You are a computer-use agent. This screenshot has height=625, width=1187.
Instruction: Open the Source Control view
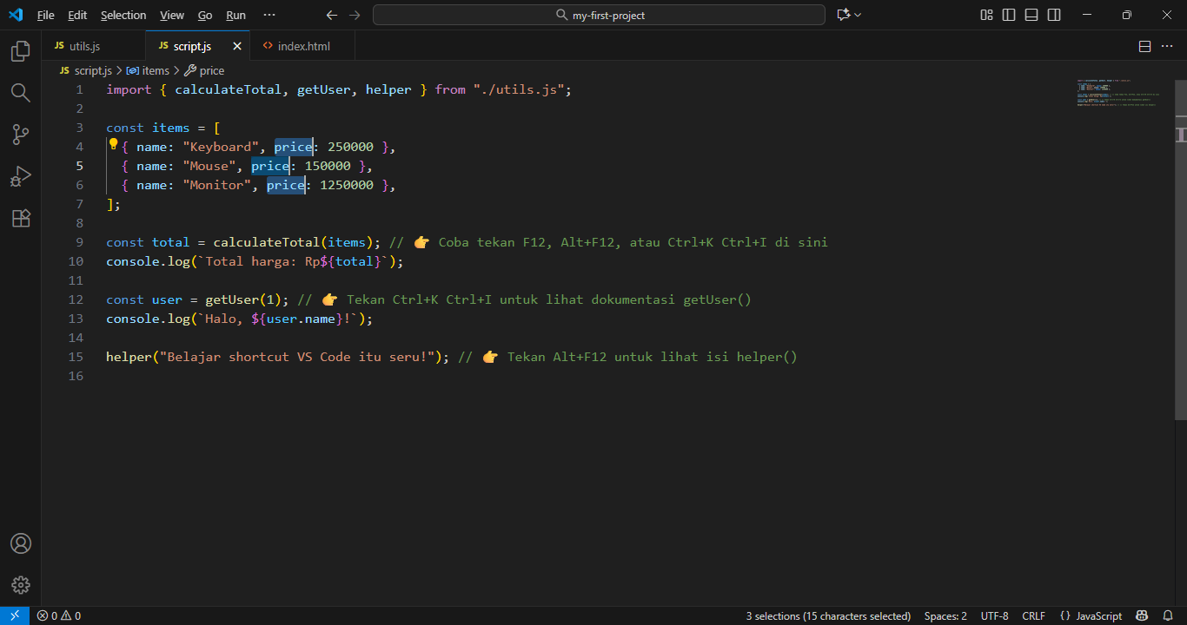click(20, 134)
